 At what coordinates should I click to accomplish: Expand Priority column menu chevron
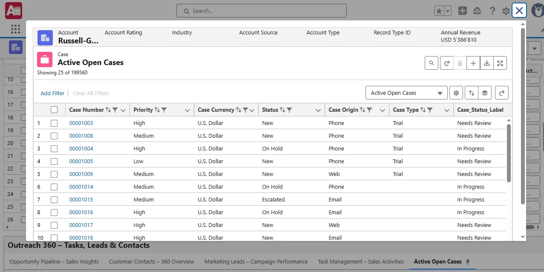click(x=187, y=110)
